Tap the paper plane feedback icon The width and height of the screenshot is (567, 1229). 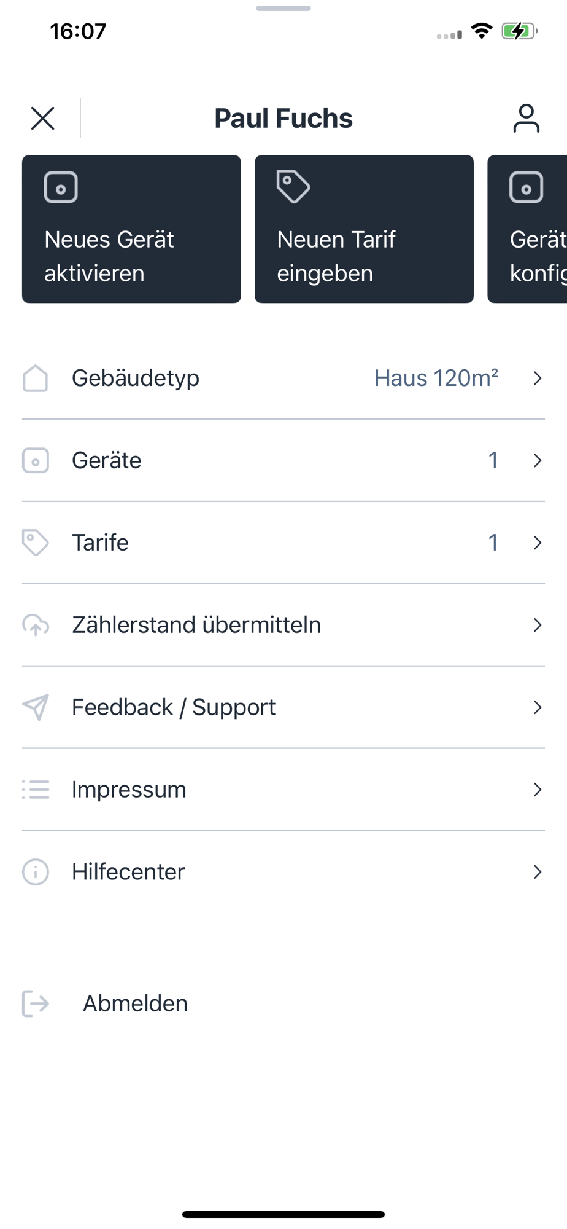pos(36,707)
